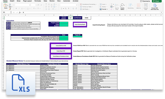
Task: Toggle middle vertical alignment
Action: click(49, 4)
